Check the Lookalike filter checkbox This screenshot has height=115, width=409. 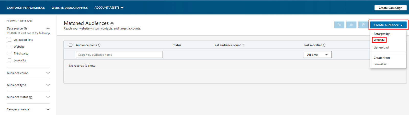9,60
